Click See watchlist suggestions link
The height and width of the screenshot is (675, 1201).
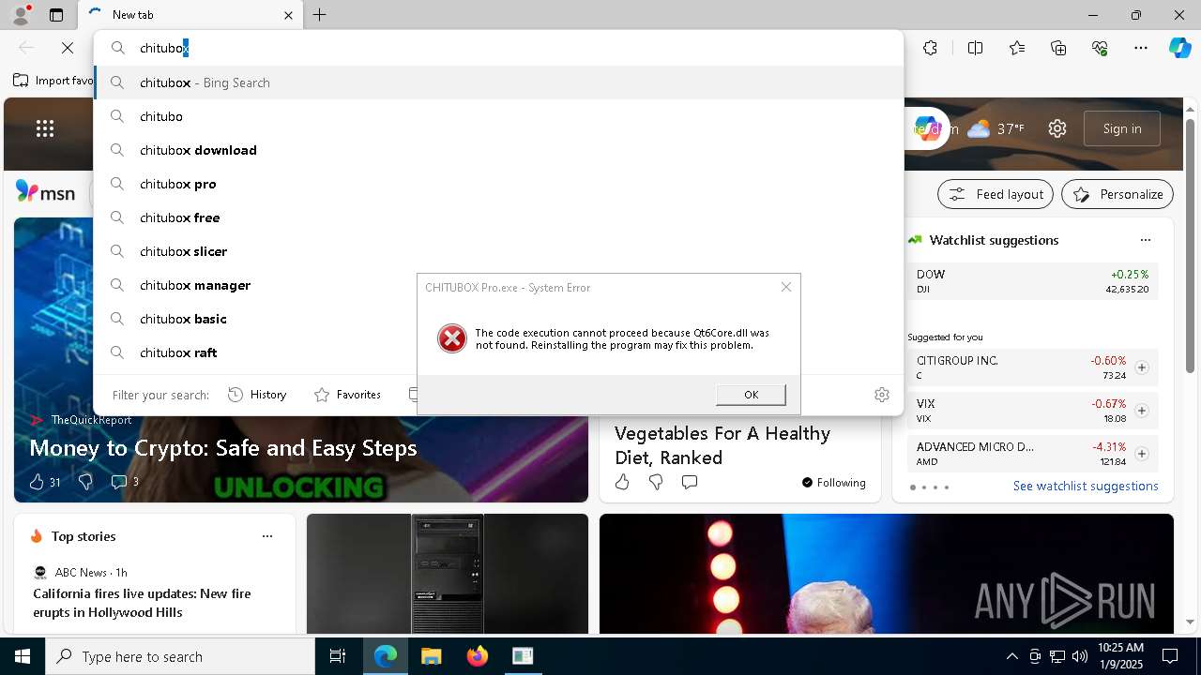(1086, 486)
